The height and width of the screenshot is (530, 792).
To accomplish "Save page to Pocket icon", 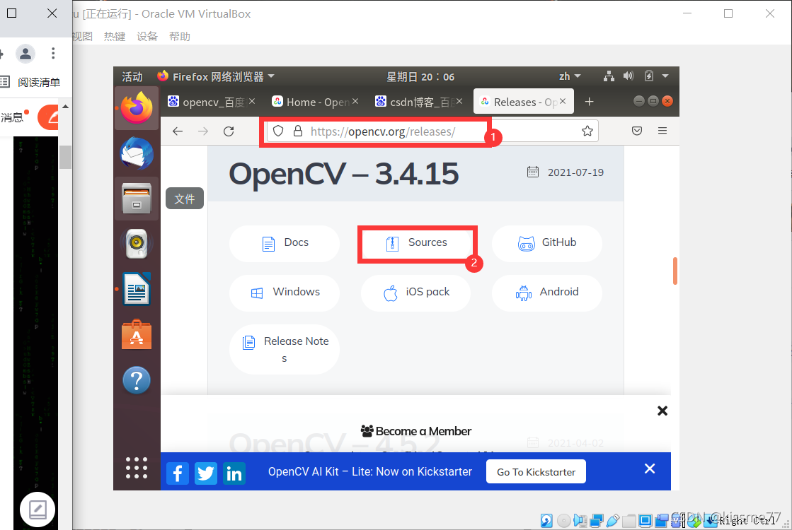I will pos(637,131).
